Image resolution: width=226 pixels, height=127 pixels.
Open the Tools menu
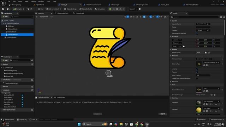[x=48, y=1]
